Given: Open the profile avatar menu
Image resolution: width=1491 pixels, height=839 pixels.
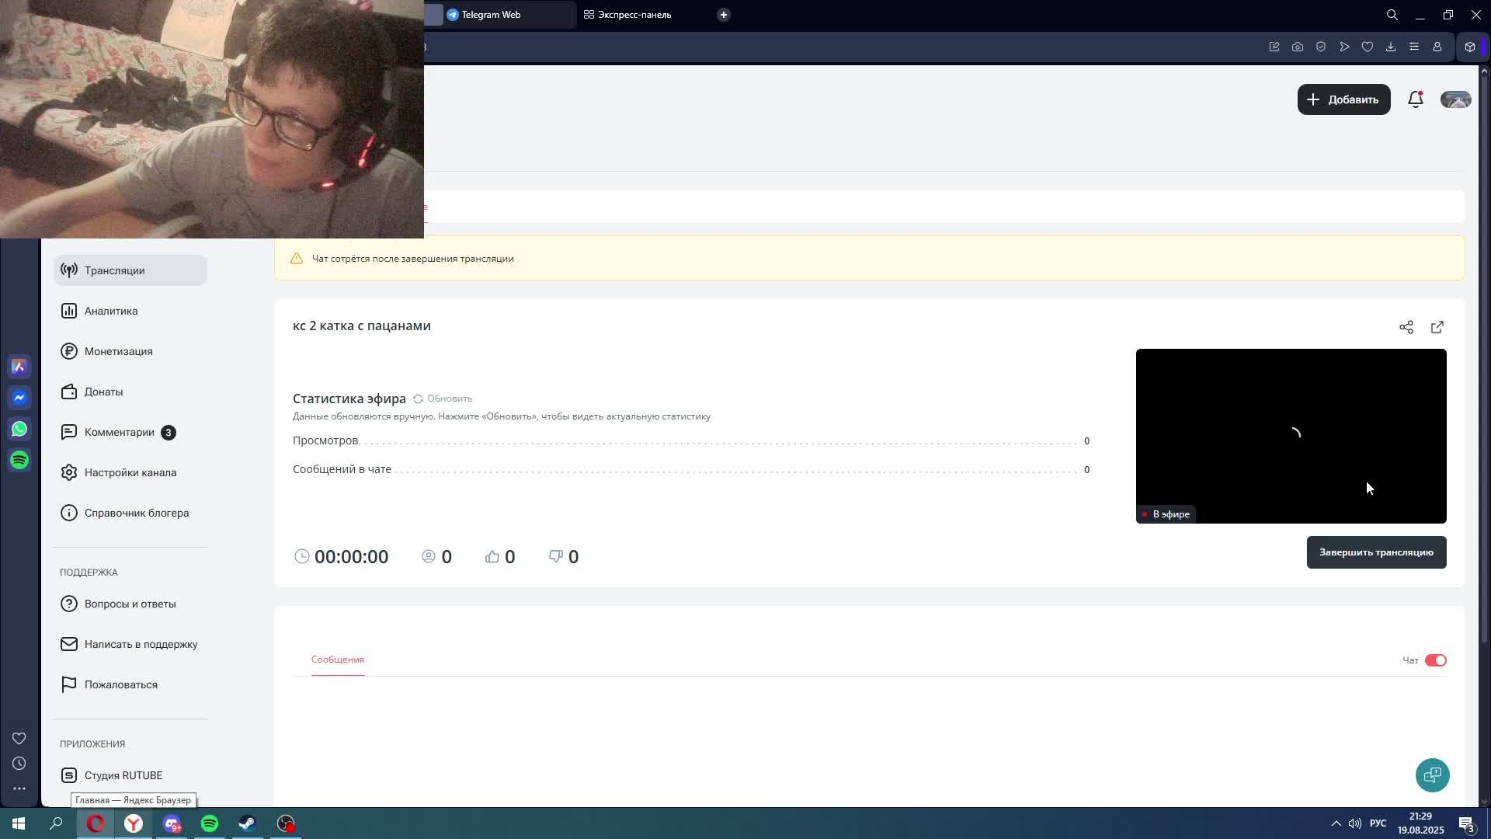Looking at the screenshot, I should (x=1455, y=99).
